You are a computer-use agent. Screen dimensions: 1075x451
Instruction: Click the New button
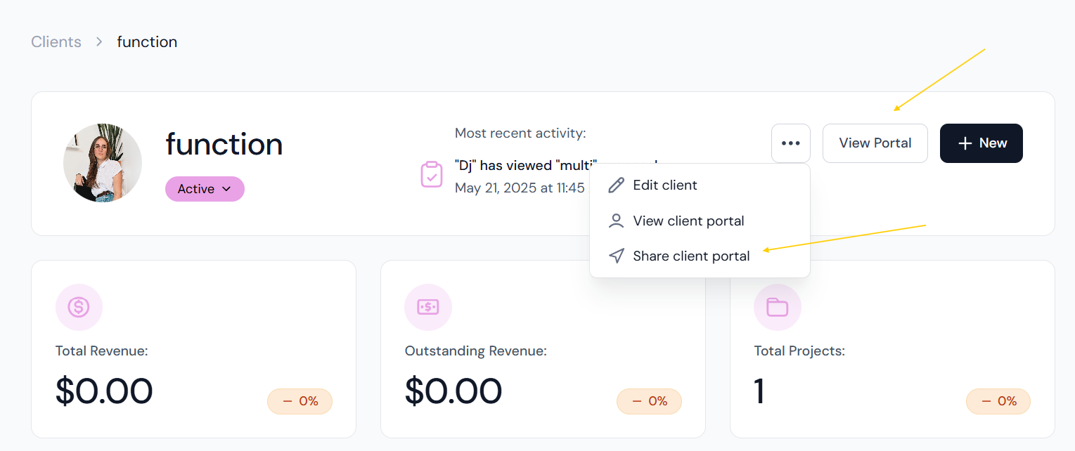point(981,143)
